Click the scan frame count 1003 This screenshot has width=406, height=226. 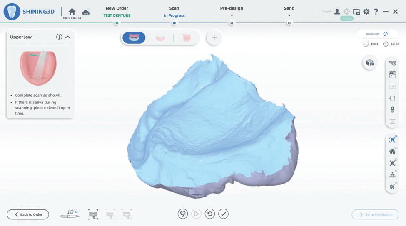[x=371, y=44]
